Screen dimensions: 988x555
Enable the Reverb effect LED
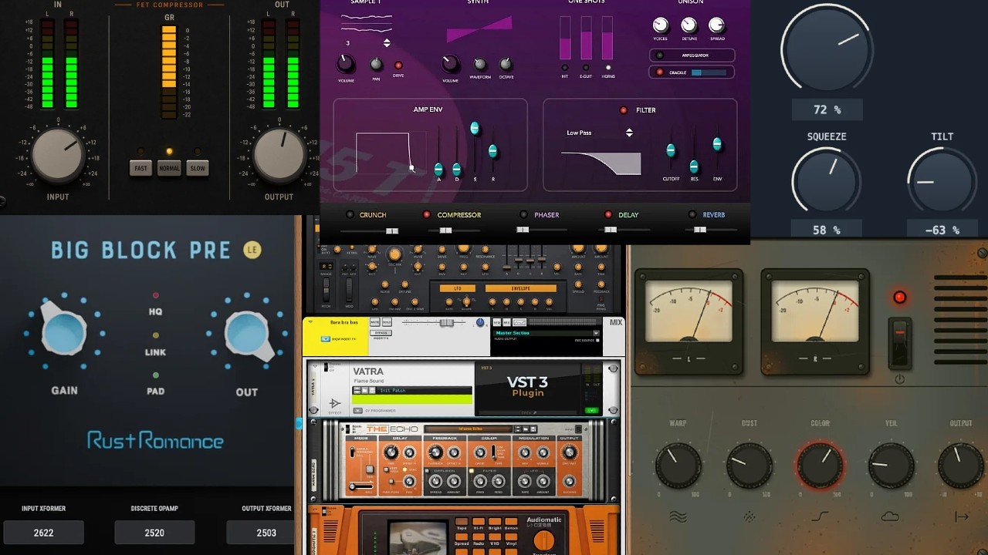coord(693,215)
